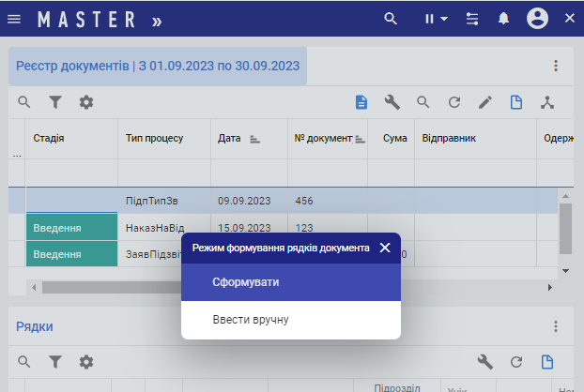Click the Тип процесу column header
Screen dimensions: 584x392
click(x=154, y=138)
